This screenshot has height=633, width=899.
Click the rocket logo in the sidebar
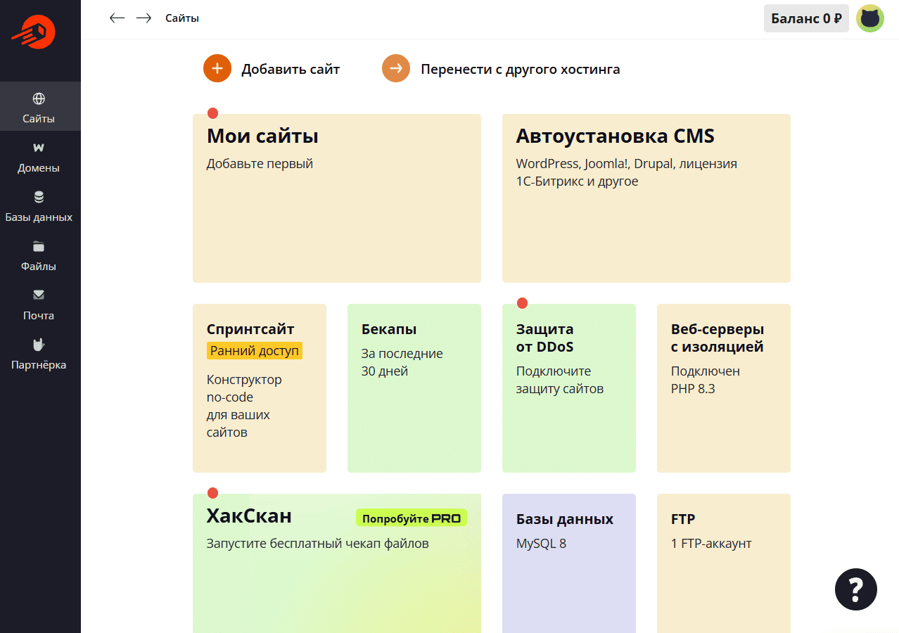coord(33,32)
